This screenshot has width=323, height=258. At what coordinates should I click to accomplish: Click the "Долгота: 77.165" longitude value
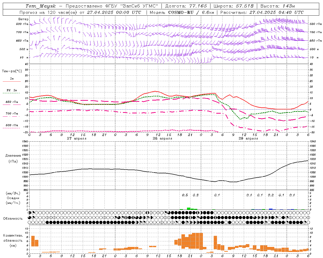tap(186, 6)
